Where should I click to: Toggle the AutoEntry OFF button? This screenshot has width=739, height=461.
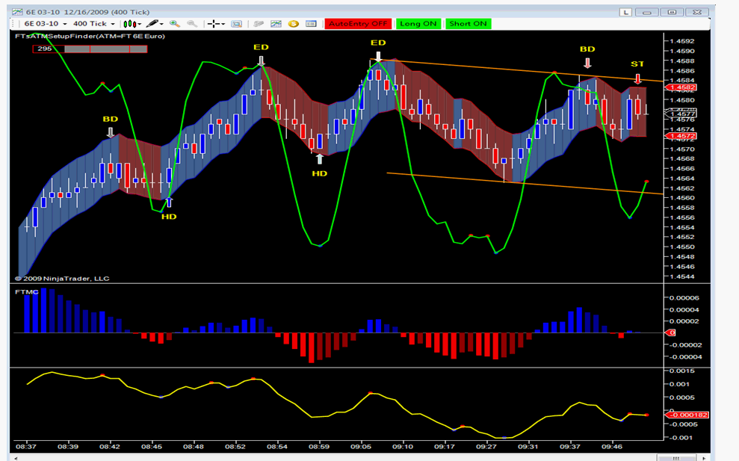(x=358, y=24)
